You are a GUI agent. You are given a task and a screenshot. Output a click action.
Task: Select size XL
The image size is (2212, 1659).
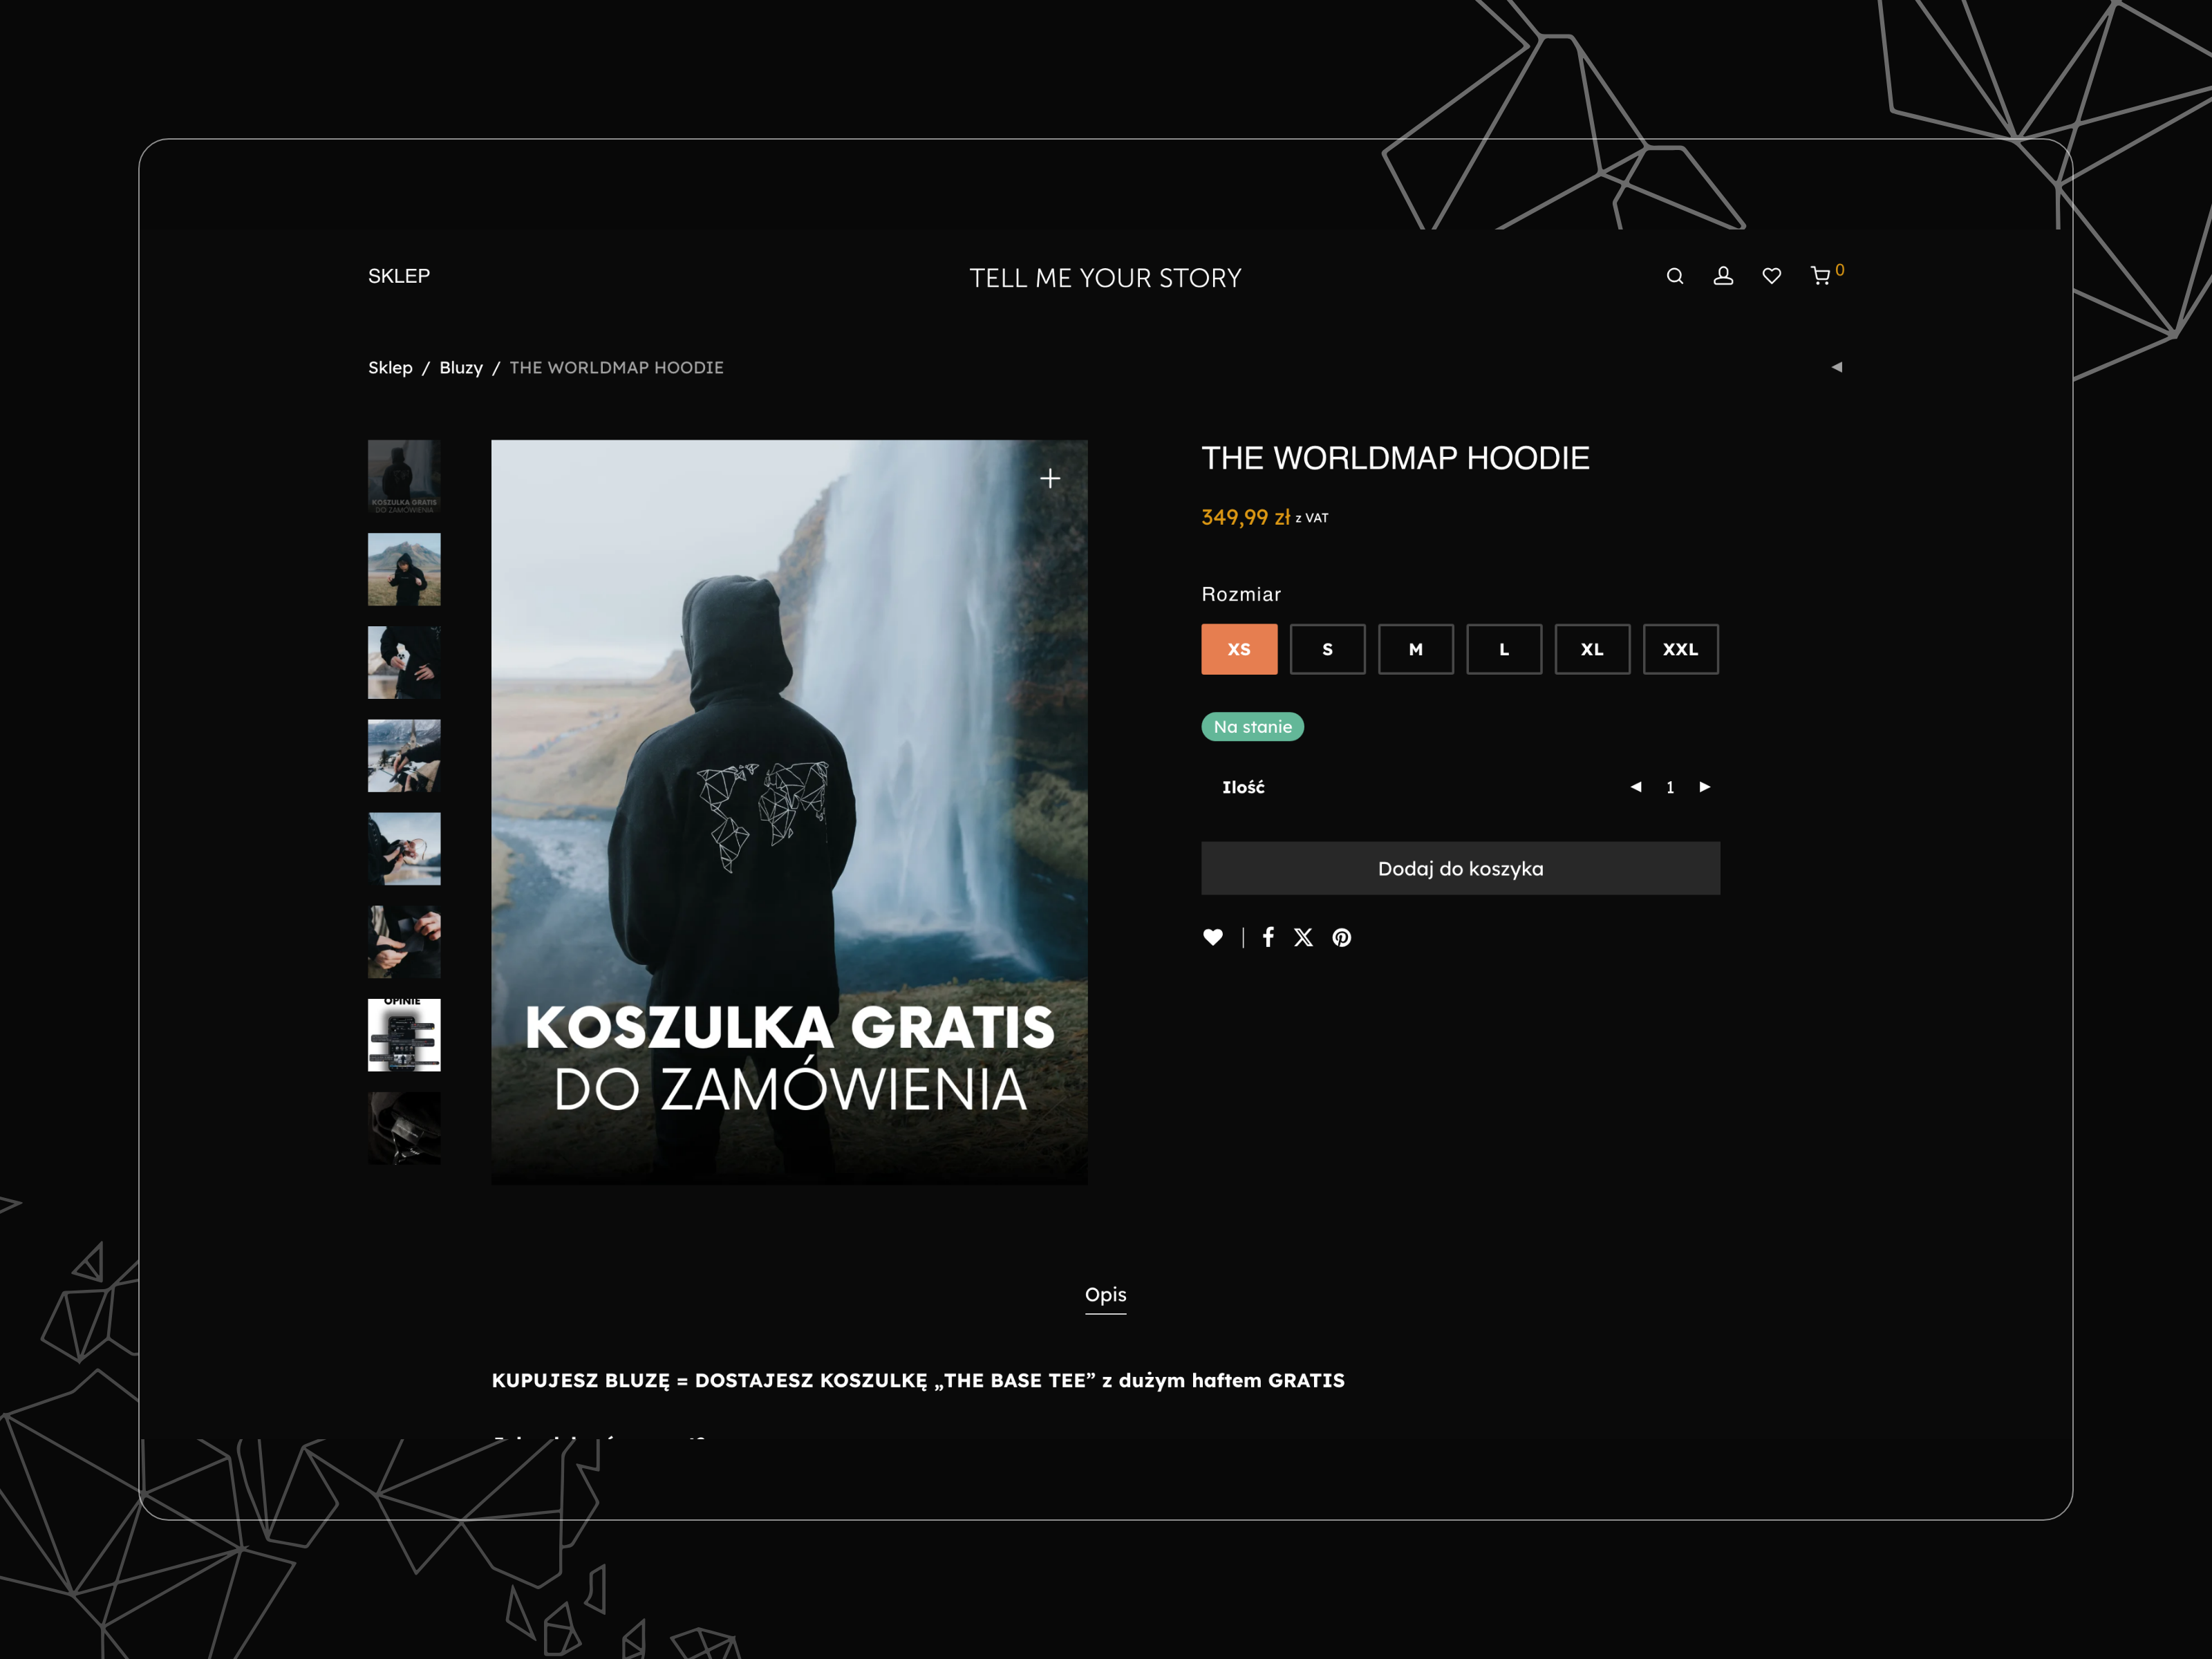(x=1592, y=649)
